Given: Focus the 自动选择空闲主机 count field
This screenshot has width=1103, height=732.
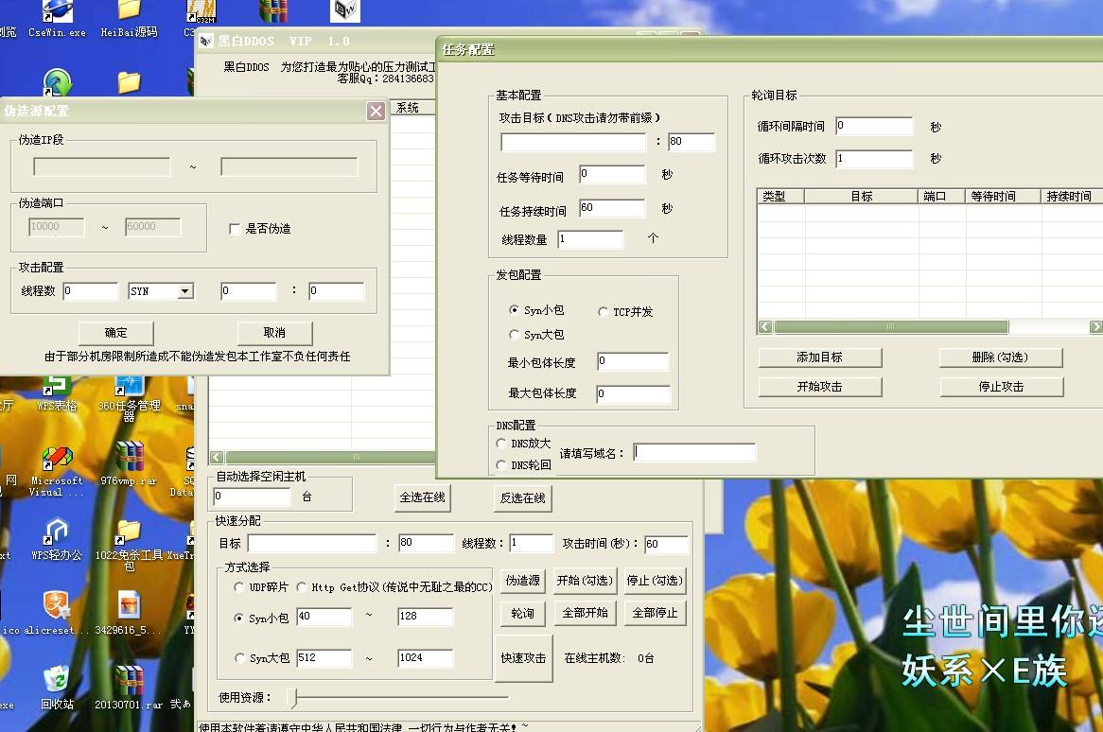Looking at the screenshot, I should pos(252,497).
